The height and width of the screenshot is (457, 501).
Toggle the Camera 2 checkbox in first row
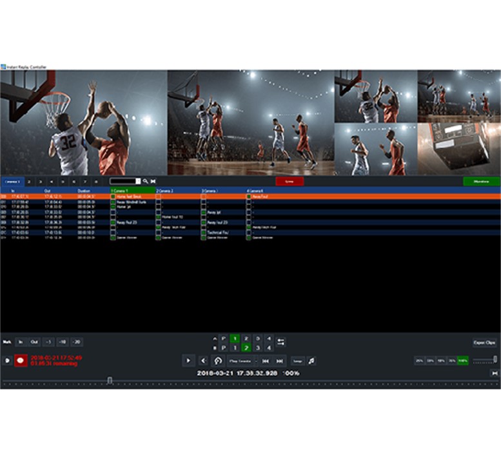(158, 196)
